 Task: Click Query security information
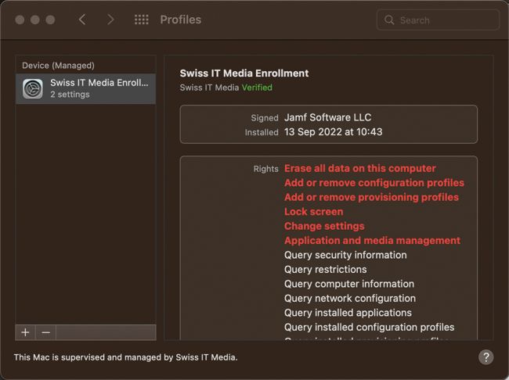(x=345, y=255)
